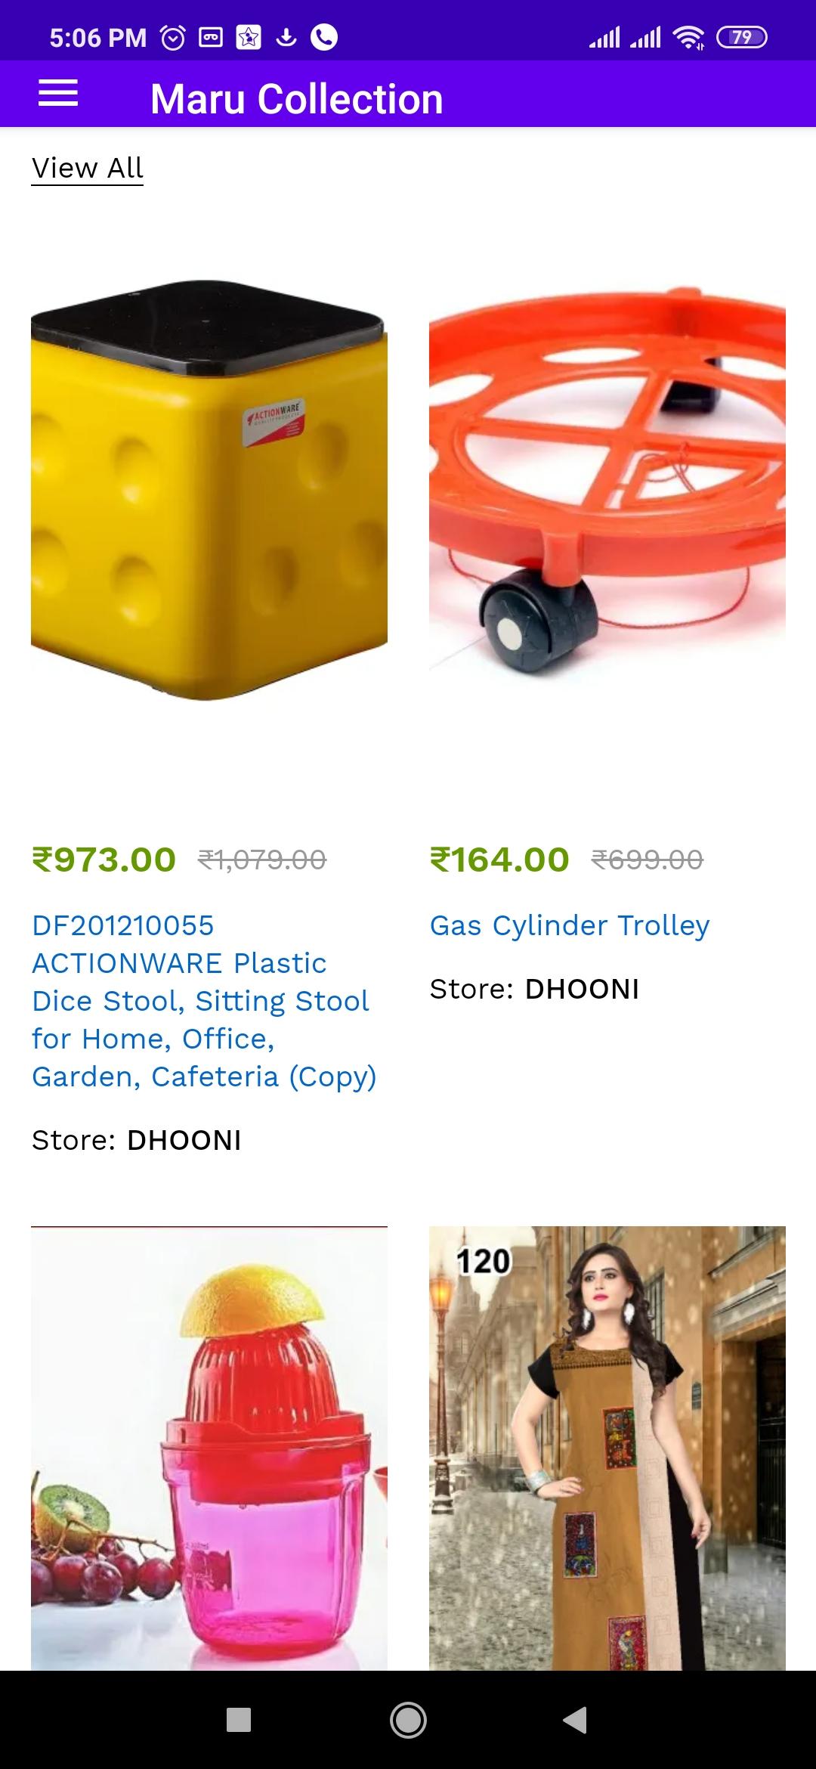Select the brown kurti dress image
The height and width of the screenshot is (1769, 816).
[x=607, y=1448]
